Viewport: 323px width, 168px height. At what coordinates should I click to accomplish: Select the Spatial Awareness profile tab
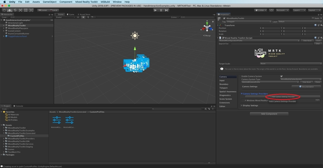click(228, 92)
